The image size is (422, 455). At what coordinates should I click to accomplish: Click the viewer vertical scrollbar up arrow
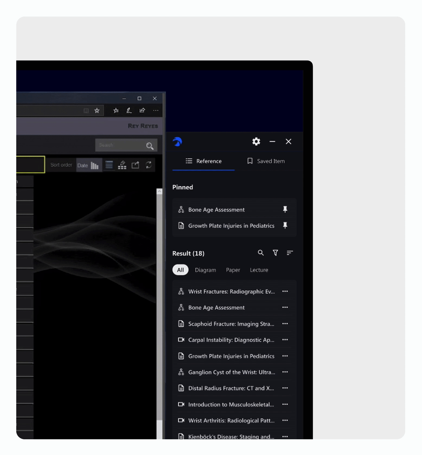[159, 191]
